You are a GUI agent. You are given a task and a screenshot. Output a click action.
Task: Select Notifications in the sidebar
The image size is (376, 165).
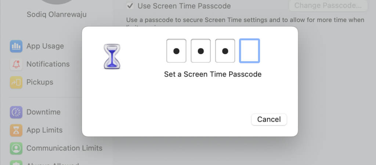[48, 64]
